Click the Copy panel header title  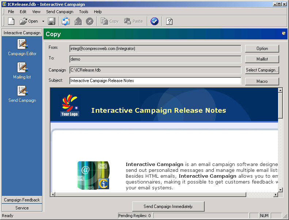[53, 34]
